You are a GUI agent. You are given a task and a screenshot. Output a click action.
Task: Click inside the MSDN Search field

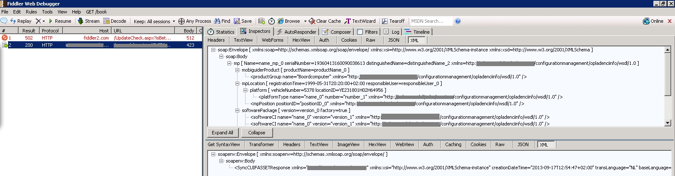[431, 21]
